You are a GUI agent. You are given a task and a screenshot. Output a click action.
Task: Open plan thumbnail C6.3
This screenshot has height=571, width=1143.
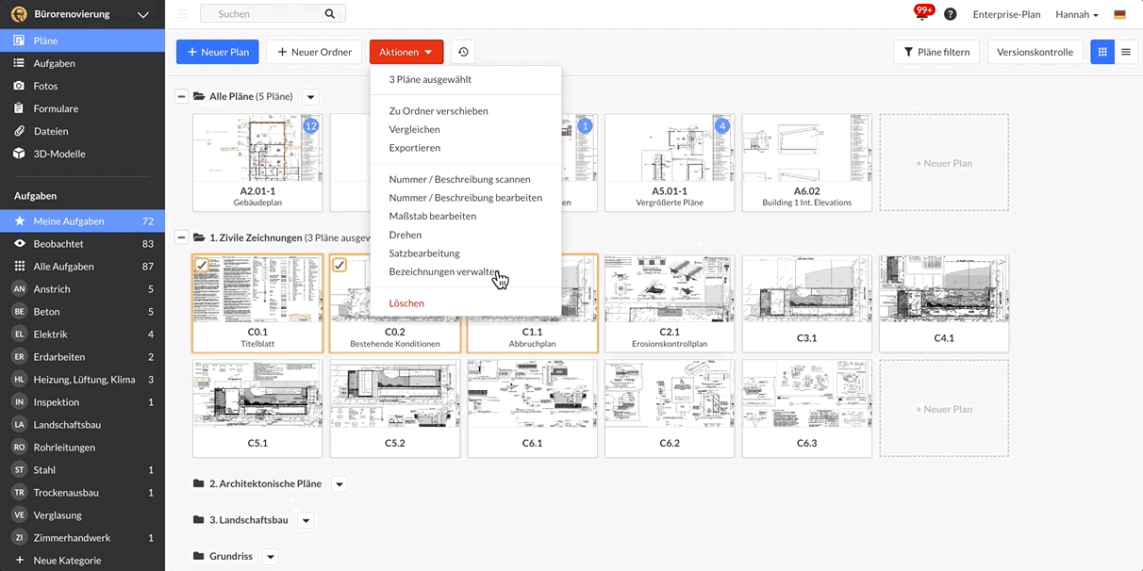807,408
